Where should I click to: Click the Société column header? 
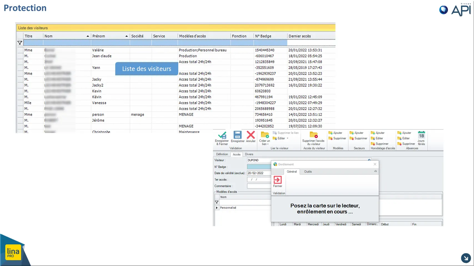tap(141, 36)
